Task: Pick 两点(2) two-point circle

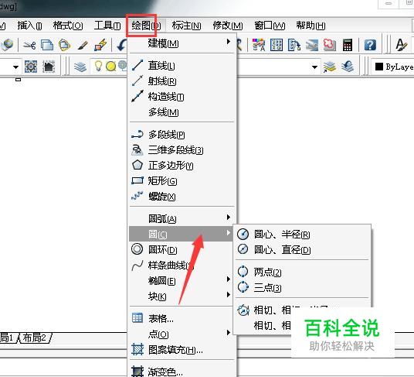Action: coord(302,272)
